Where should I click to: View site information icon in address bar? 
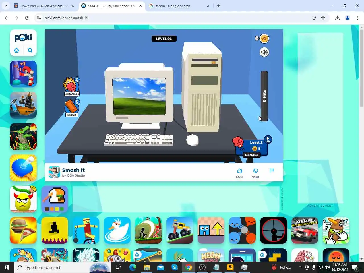tap(39, 18)
